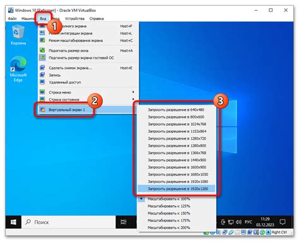Open the Машина menu
299x241 pixels.
tap(28, 18)
